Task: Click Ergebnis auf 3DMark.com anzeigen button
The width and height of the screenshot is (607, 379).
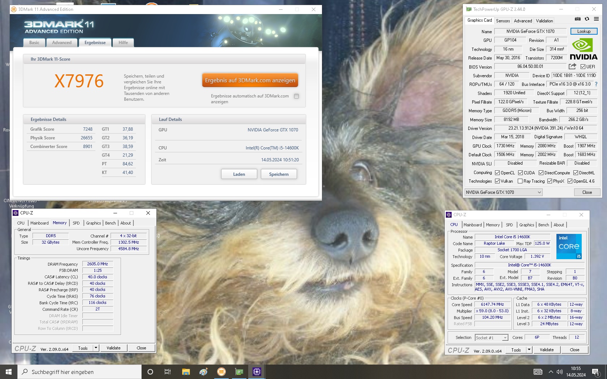Action: click(250, 80)
